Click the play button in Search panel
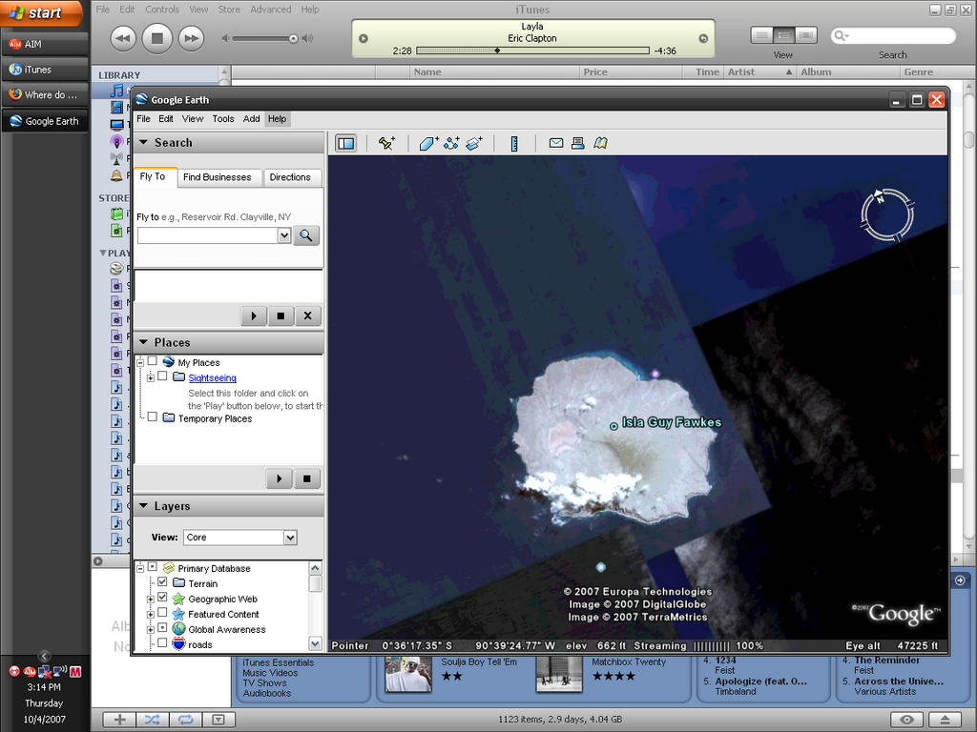The height and width of the screenshot is (732, 977). click(x=254, y=315)
